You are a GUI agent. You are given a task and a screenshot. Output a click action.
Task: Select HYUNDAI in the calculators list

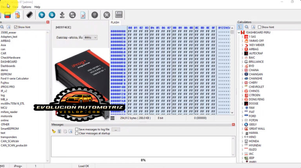point(256,145)
